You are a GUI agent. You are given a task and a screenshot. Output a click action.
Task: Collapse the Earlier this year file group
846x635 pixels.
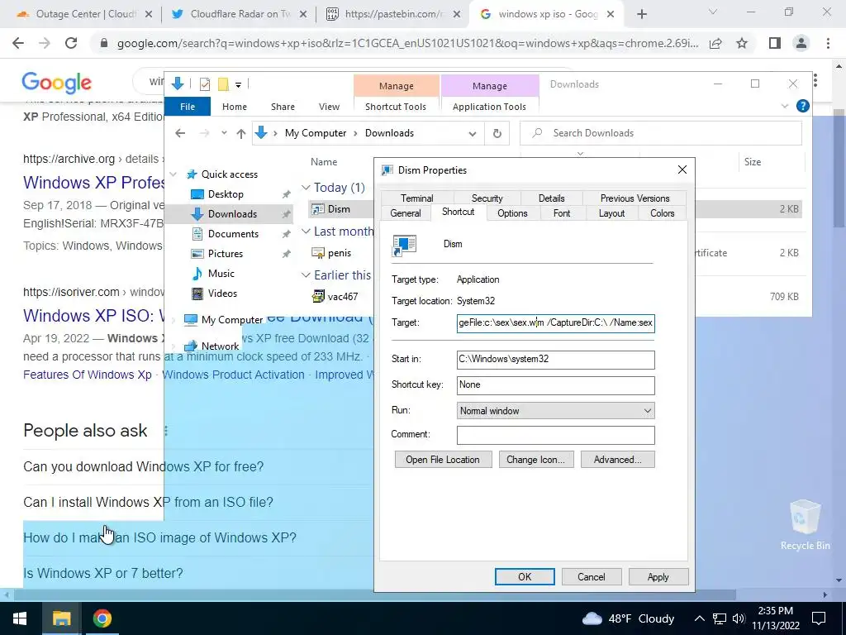[306, 275]
